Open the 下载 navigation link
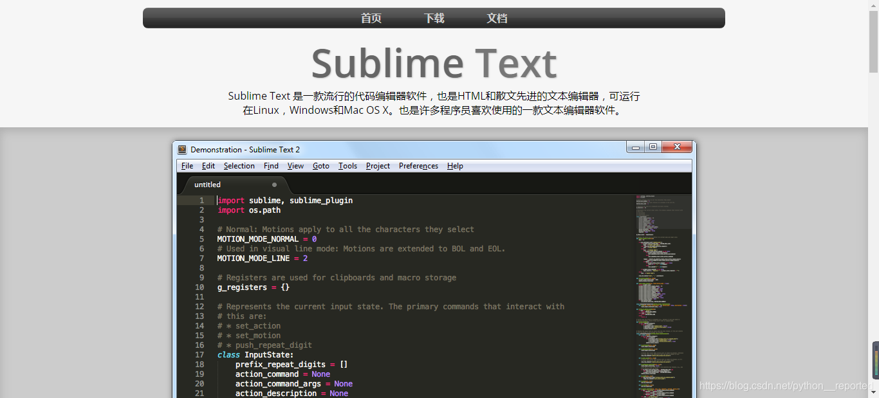 coord(434,18)
